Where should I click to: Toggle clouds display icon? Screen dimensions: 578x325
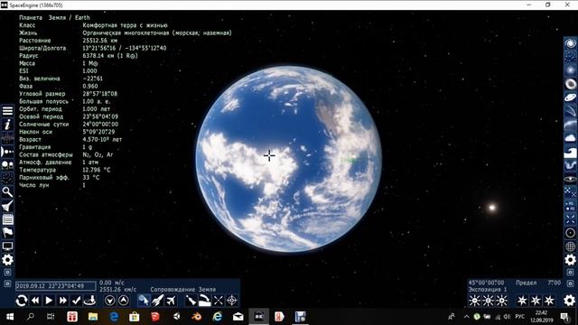(x=570, y=138)
